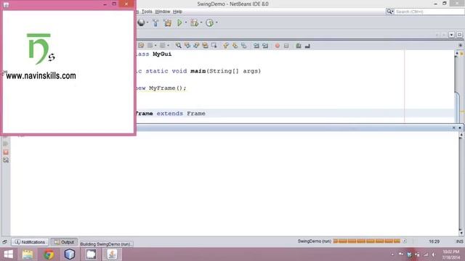465x261 pixels.
Task: Click the Output panel scroll down arrow
Action: (x=461, y=233)
